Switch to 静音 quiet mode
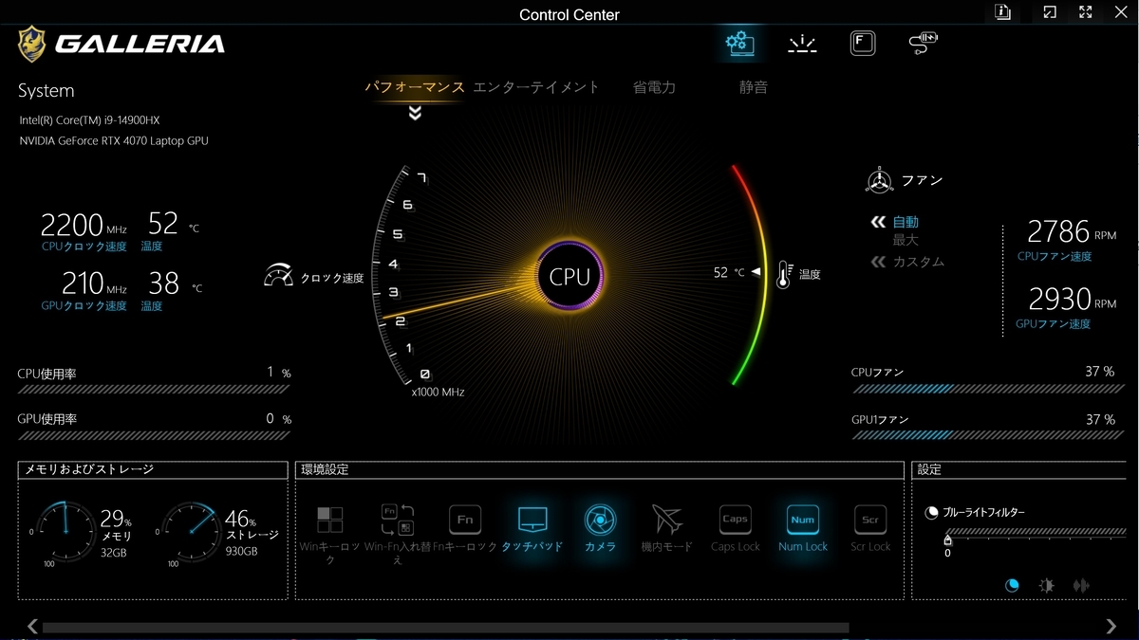The width and height of the screenshot is (1139, 640). pos(754,87)
